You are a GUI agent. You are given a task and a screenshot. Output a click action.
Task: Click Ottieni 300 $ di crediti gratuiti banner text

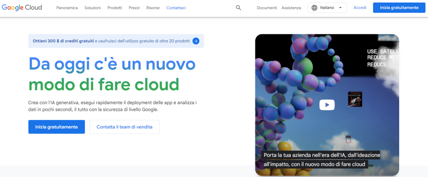click(64, 41)
